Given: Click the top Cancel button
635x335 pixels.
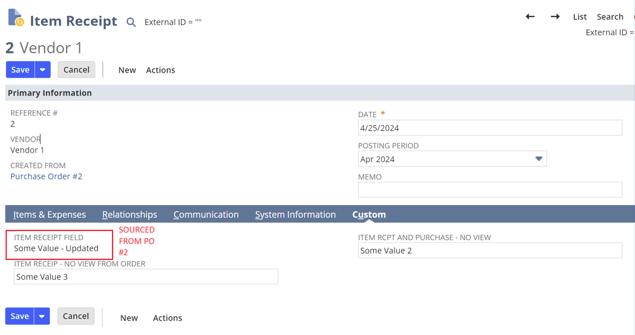Looking at the screenshot, I should pyautogui.click(x=76, y=70).
